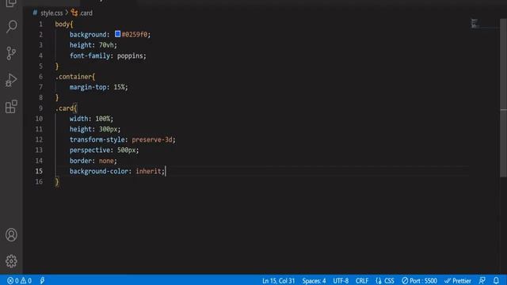This screenshot has width=507, height=285.
Task: Click the 'background-color: inherit;' line
Action: pyautogui.click(x=117, y=171)
